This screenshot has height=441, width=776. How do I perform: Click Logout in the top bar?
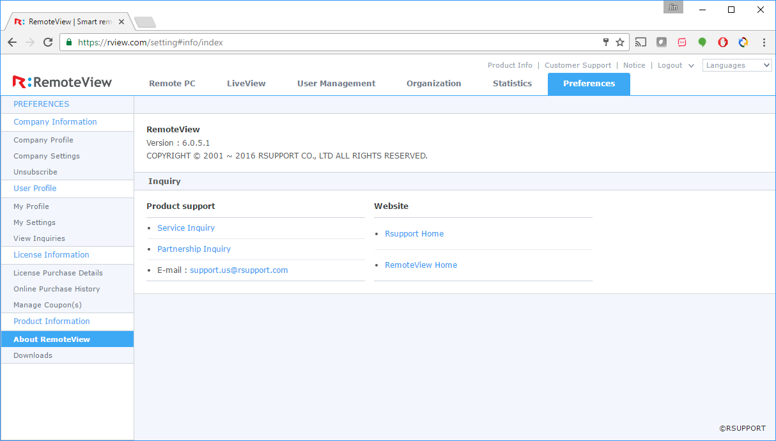[670, 65]
